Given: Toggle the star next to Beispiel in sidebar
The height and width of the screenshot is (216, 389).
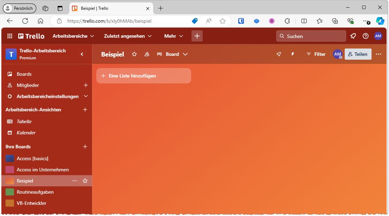Looking at the screenshot, I should (x=85, y=180).
